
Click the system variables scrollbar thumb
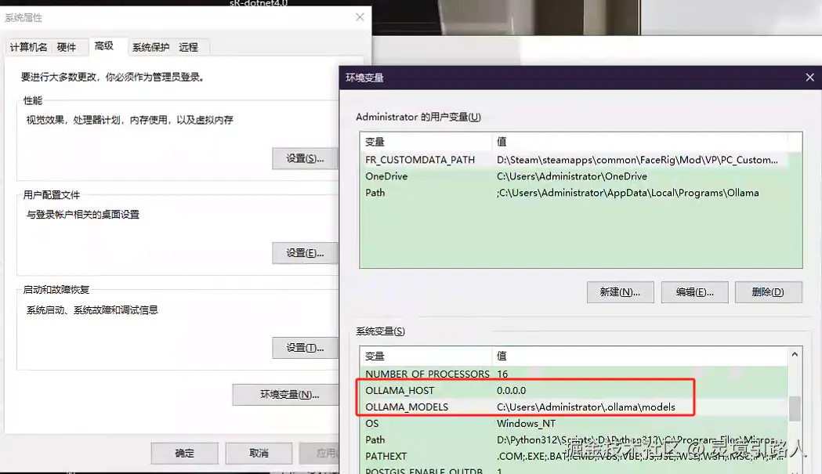[x=795, y=408]
